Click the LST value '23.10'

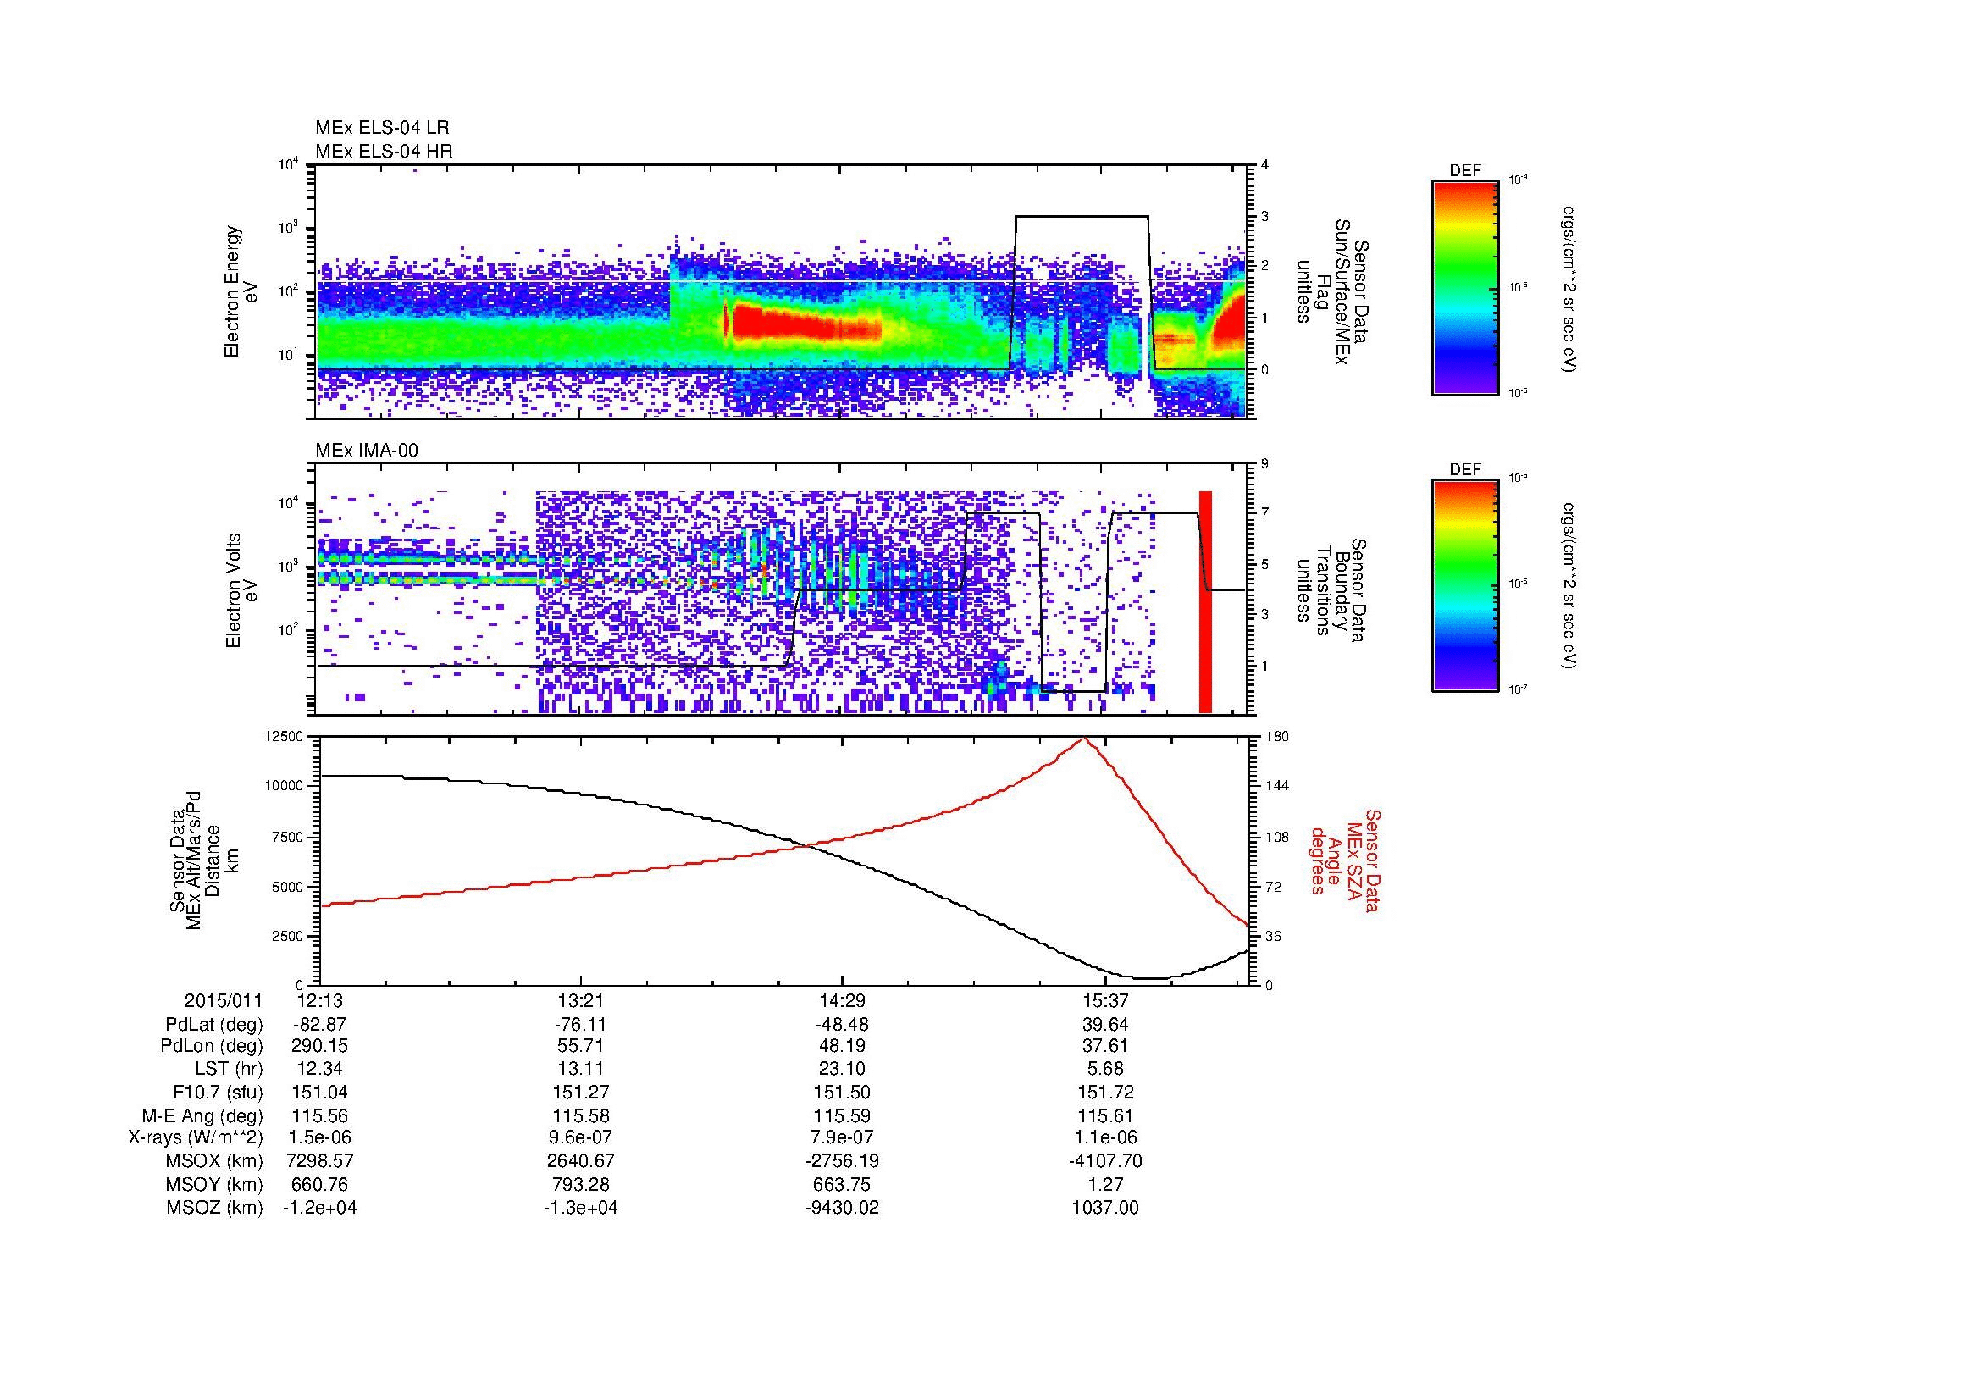(842, 1069)
